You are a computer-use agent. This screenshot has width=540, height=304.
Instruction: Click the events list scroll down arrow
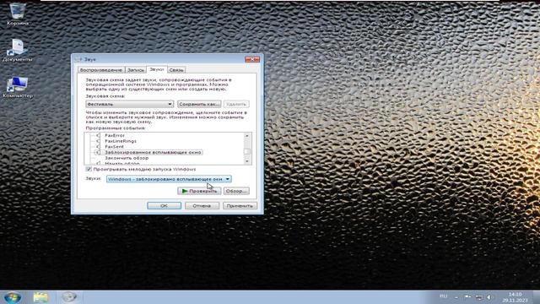[x=247, y=161]
